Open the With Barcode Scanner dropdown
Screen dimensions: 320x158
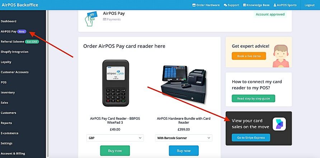click(183, 138)
